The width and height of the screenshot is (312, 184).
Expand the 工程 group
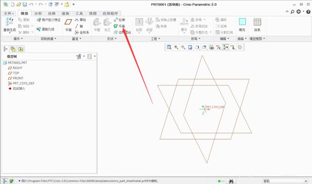pyautogui.click(x=156, y=39)
